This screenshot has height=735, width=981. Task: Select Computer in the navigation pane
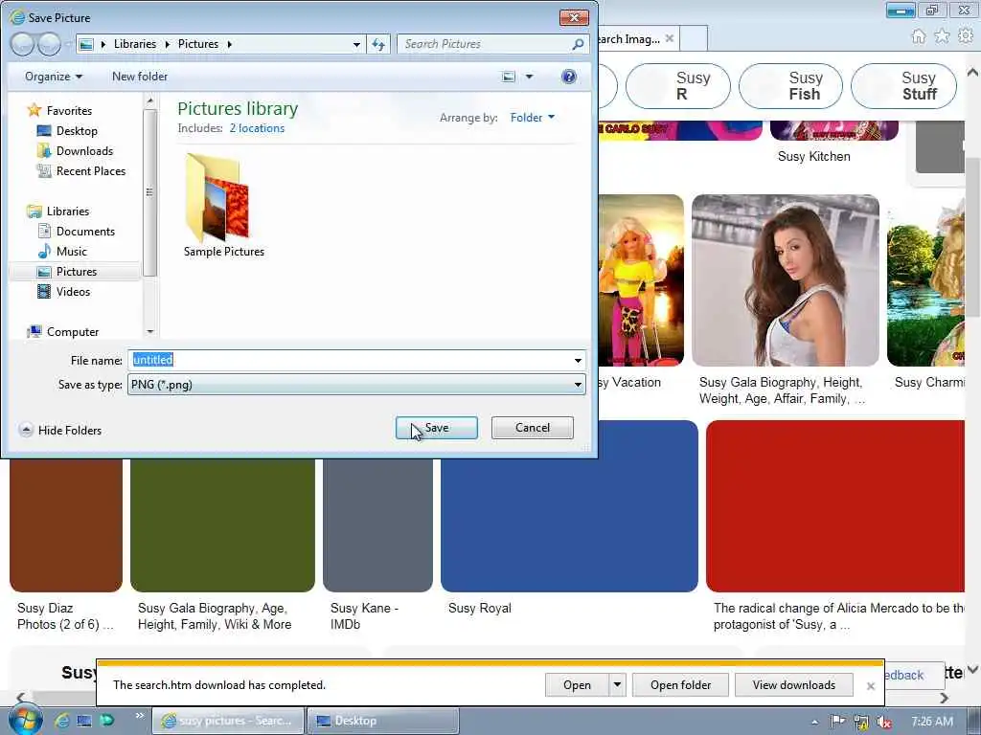[x=73, y=332]
